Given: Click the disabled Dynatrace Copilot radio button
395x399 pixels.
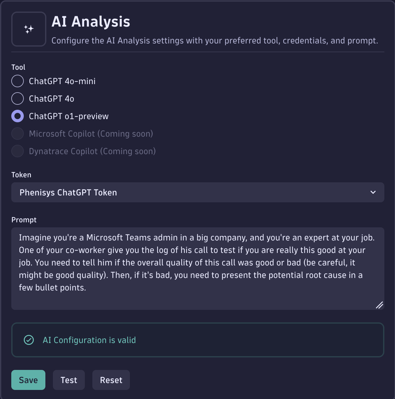Looking at the screenshot, I should [x=18, y=151].
